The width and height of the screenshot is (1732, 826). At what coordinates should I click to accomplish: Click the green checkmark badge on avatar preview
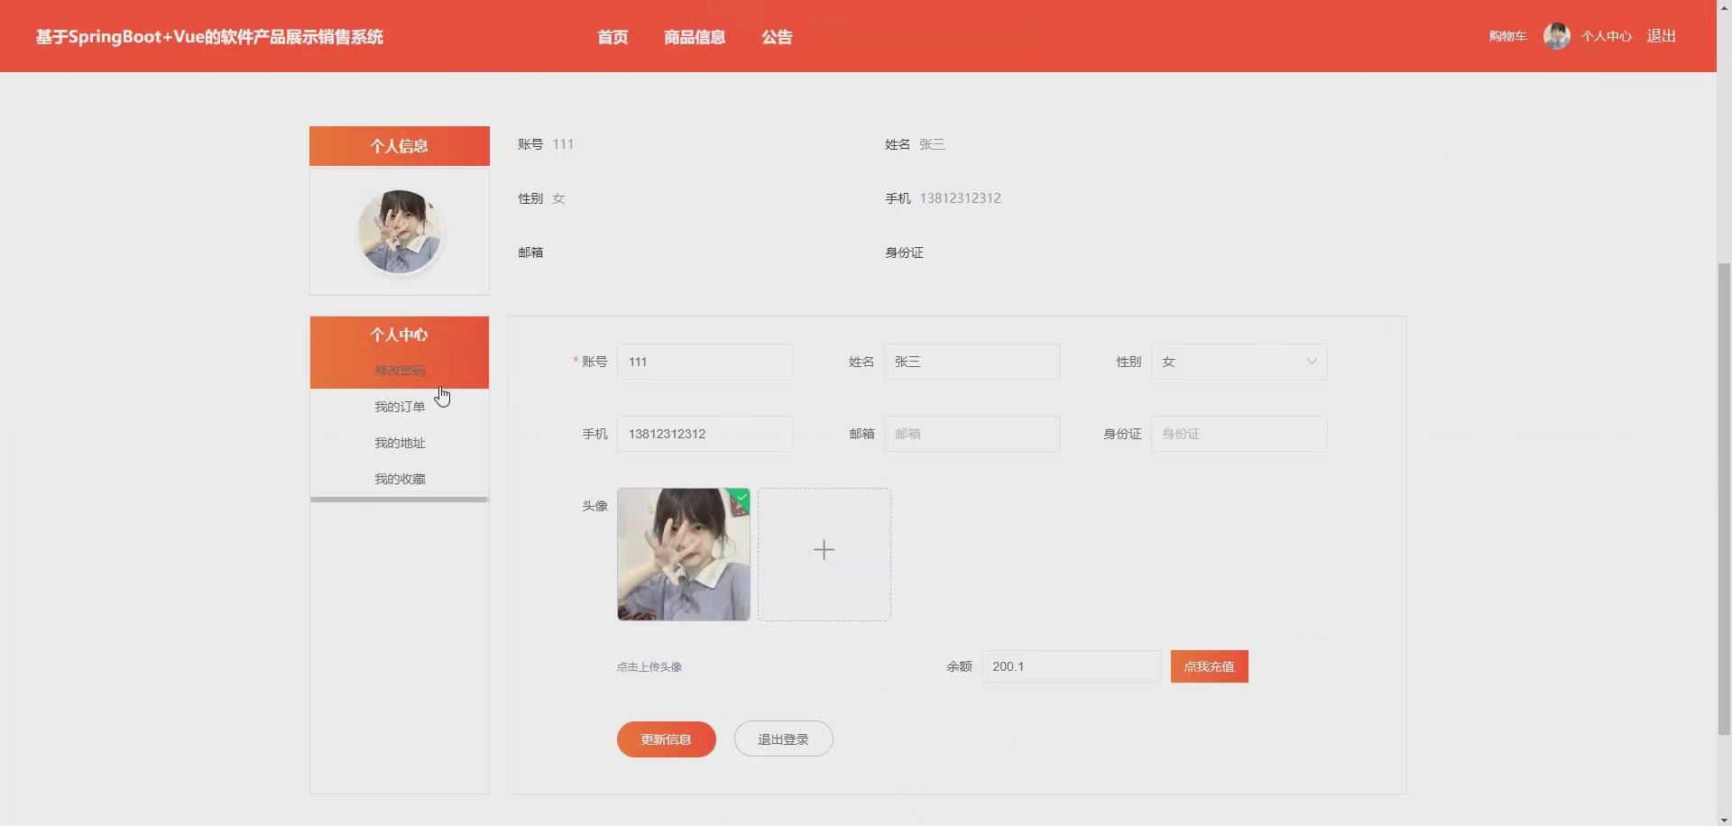[x=740, y=497]
